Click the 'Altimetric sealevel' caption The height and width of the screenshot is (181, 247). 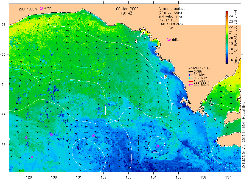[x=172, y=9]
